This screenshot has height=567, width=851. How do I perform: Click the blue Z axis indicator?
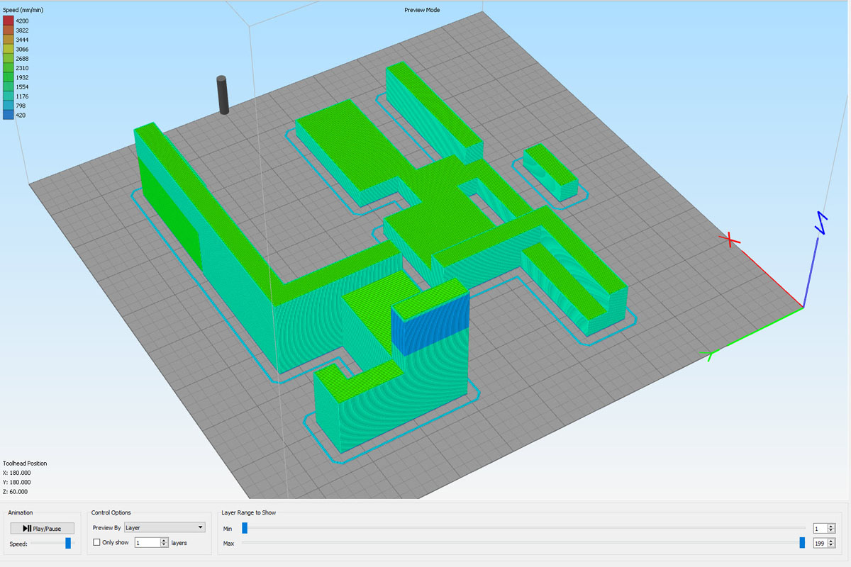[821, 223]
